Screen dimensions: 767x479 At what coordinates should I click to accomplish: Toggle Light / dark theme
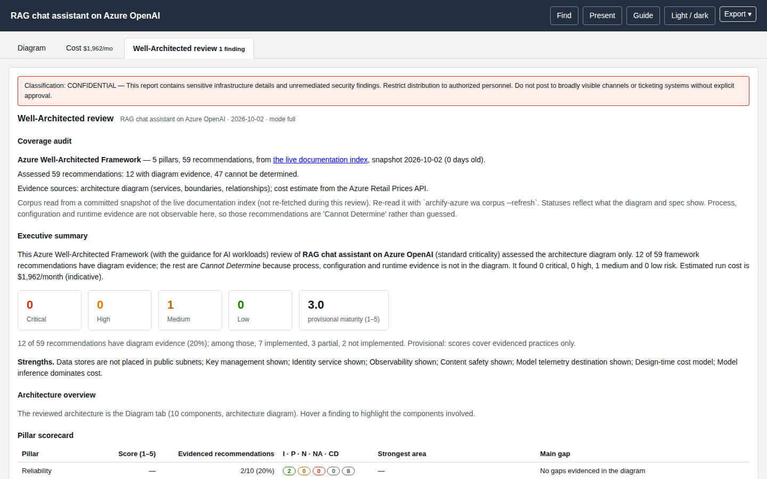(x=690, y=15)
